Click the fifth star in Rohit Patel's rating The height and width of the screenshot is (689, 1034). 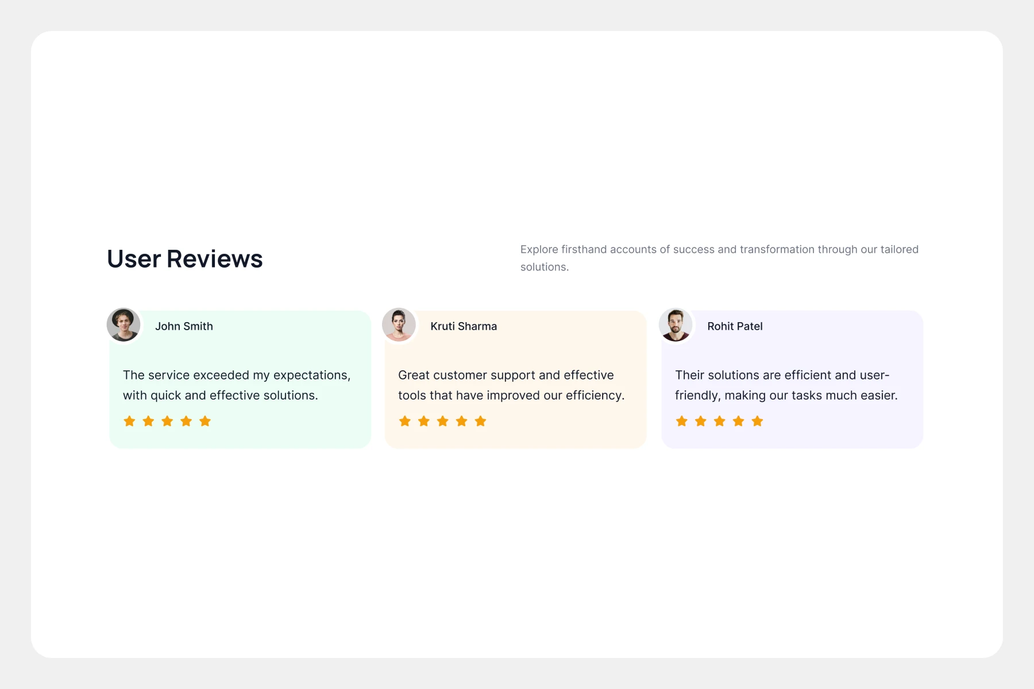pos(758,421)
